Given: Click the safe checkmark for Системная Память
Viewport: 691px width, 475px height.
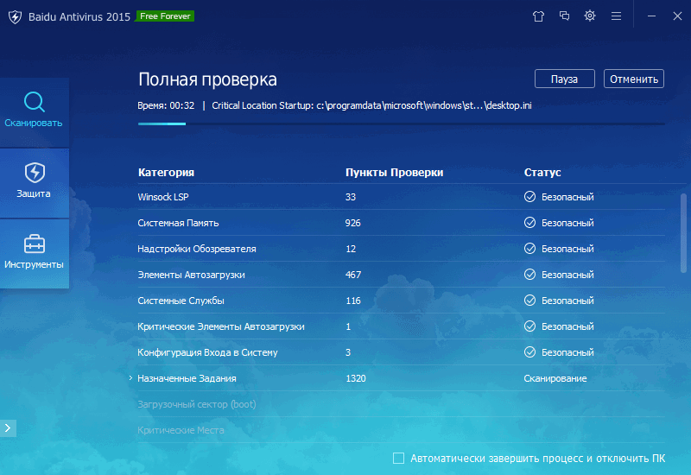Looking at the screenshot, I should click(x=529, y=223).
